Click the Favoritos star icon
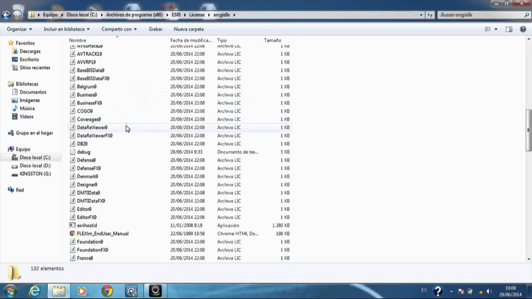Viewport: 532px width, 299px height. (11, 43)
